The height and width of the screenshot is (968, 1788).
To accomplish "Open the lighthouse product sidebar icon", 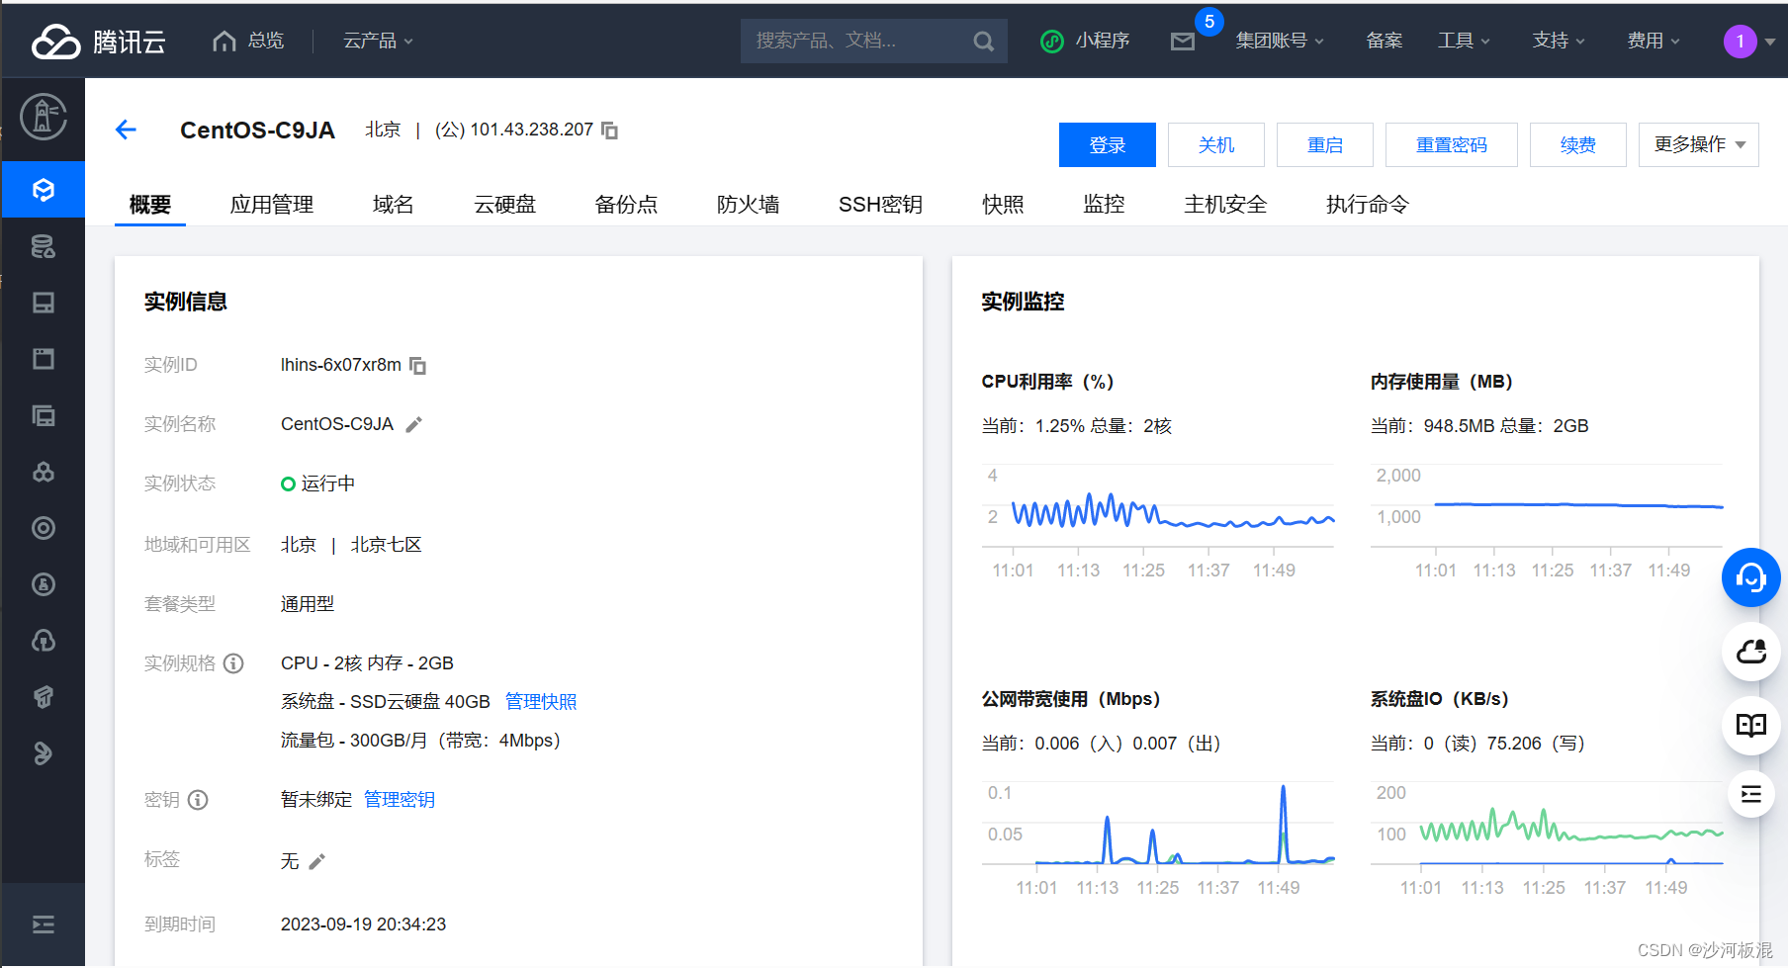I will tap(44, 117).
